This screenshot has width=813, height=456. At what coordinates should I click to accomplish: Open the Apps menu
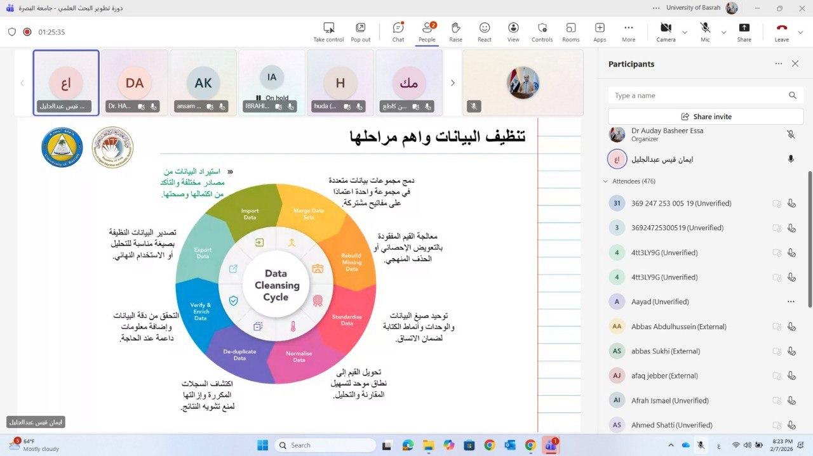[x=600, y=32]
